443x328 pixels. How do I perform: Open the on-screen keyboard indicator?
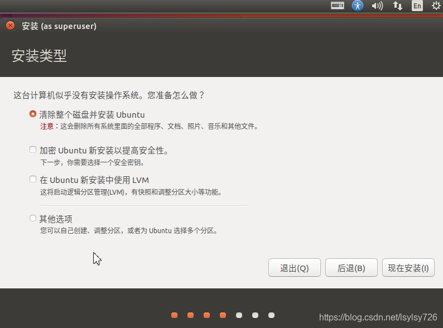pyautogui.click(x=338, y=6)
